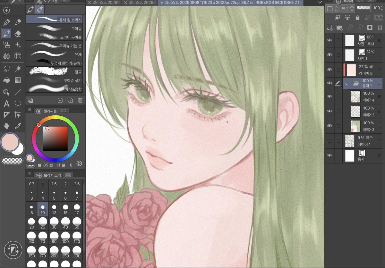Switch to the first 일러스트 document tab

104,3
